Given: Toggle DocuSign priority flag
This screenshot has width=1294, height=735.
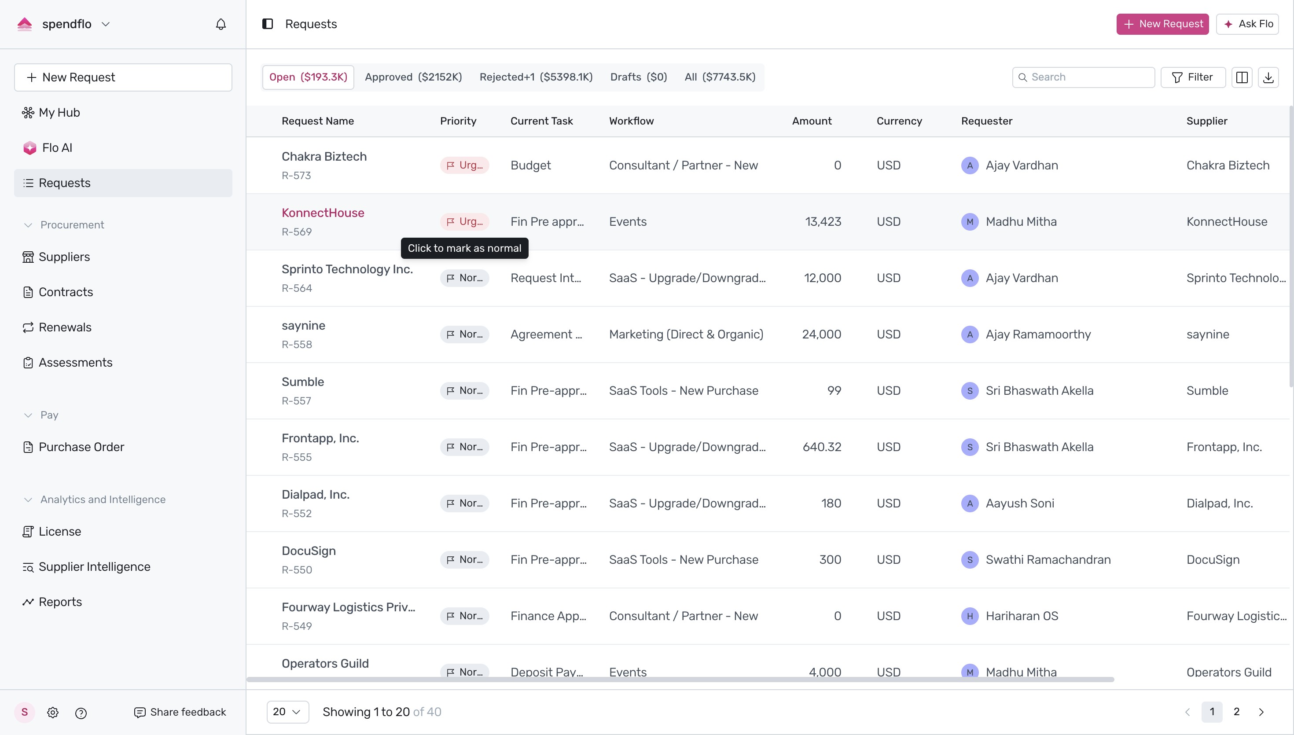Looking at the screenshot, I should tap(464, 559).
